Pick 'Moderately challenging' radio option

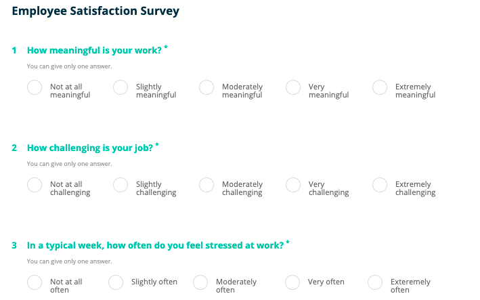[206, 185]
